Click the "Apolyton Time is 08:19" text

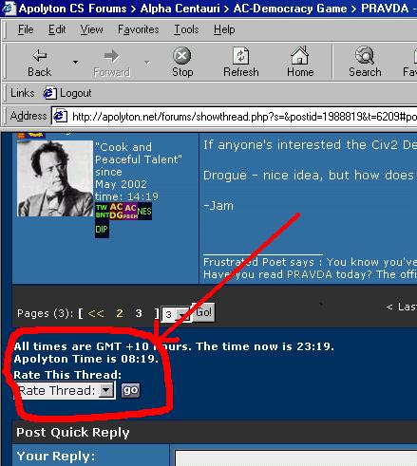86,359
